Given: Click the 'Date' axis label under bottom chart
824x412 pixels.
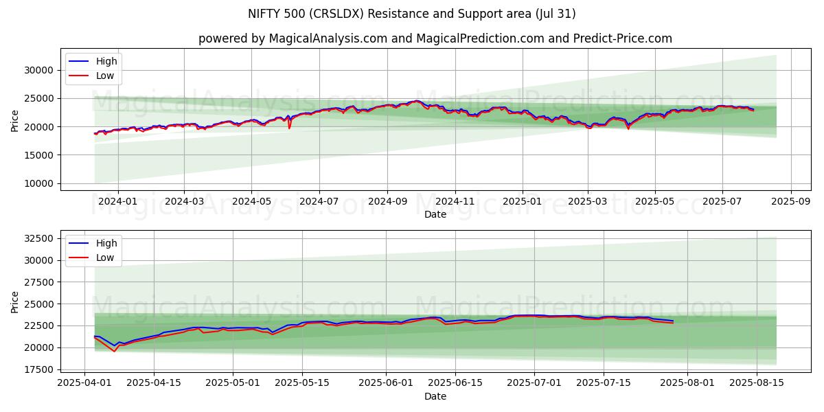Looking at the screenshot, I should [435, 396].
